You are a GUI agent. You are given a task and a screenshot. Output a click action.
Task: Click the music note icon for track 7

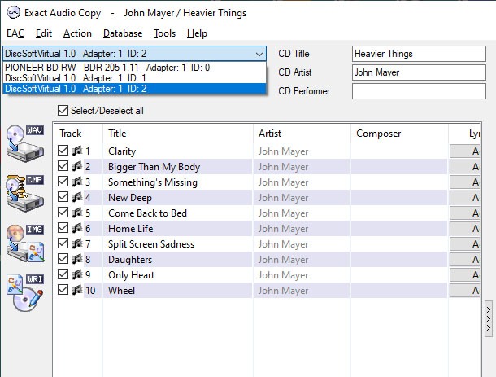click(x=77, y=243)
